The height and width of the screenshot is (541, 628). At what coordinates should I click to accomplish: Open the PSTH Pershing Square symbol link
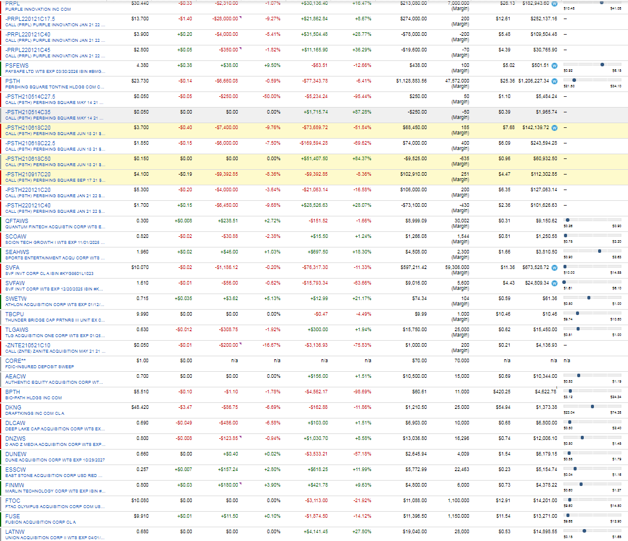[13, 81]
